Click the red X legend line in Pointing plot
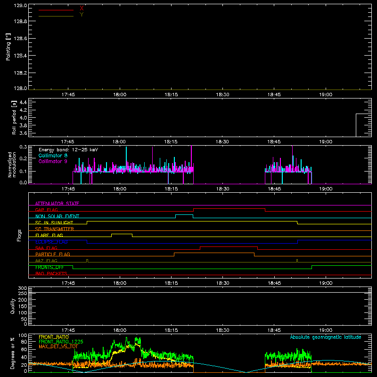Viewport: 377px width, 377px height. point(56,10)
